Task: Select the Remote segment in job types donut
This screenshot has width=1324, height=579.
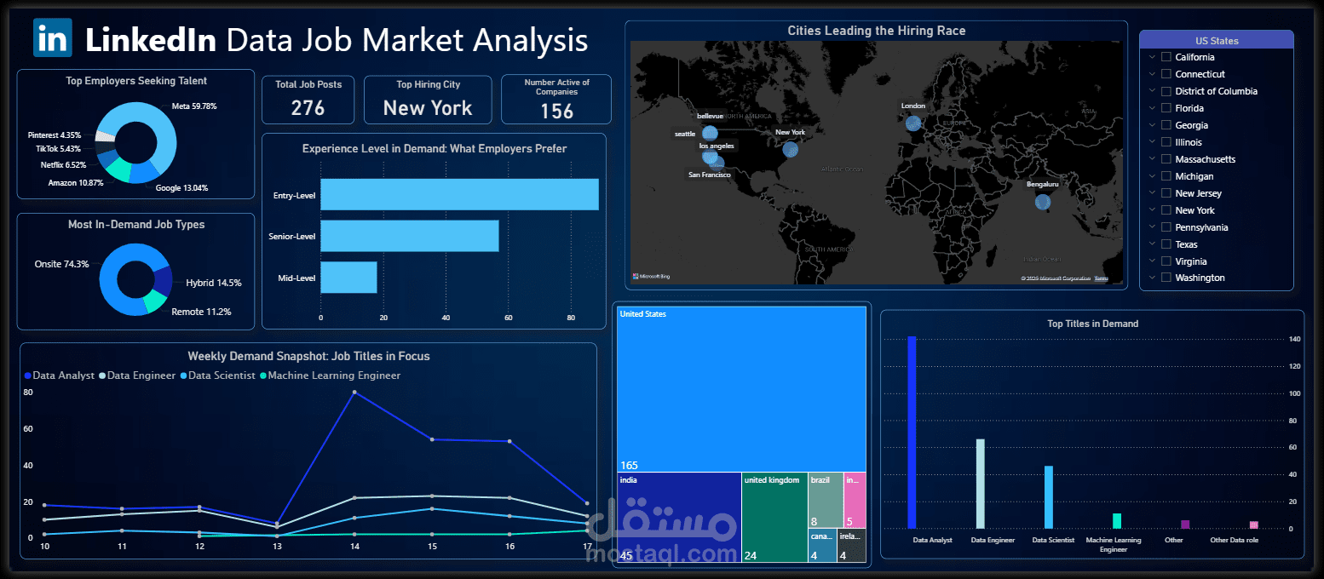Action: (x=154, y=301)
